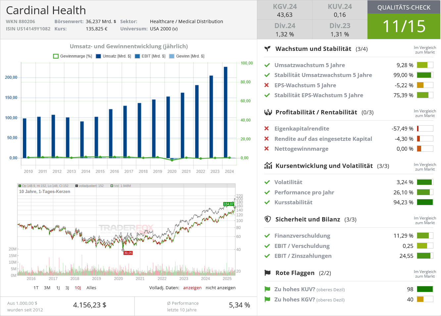The height and width of the screenshot is (316, 441).
Task: Click the green check beside Kursstabilität
Action: point(267,202)
